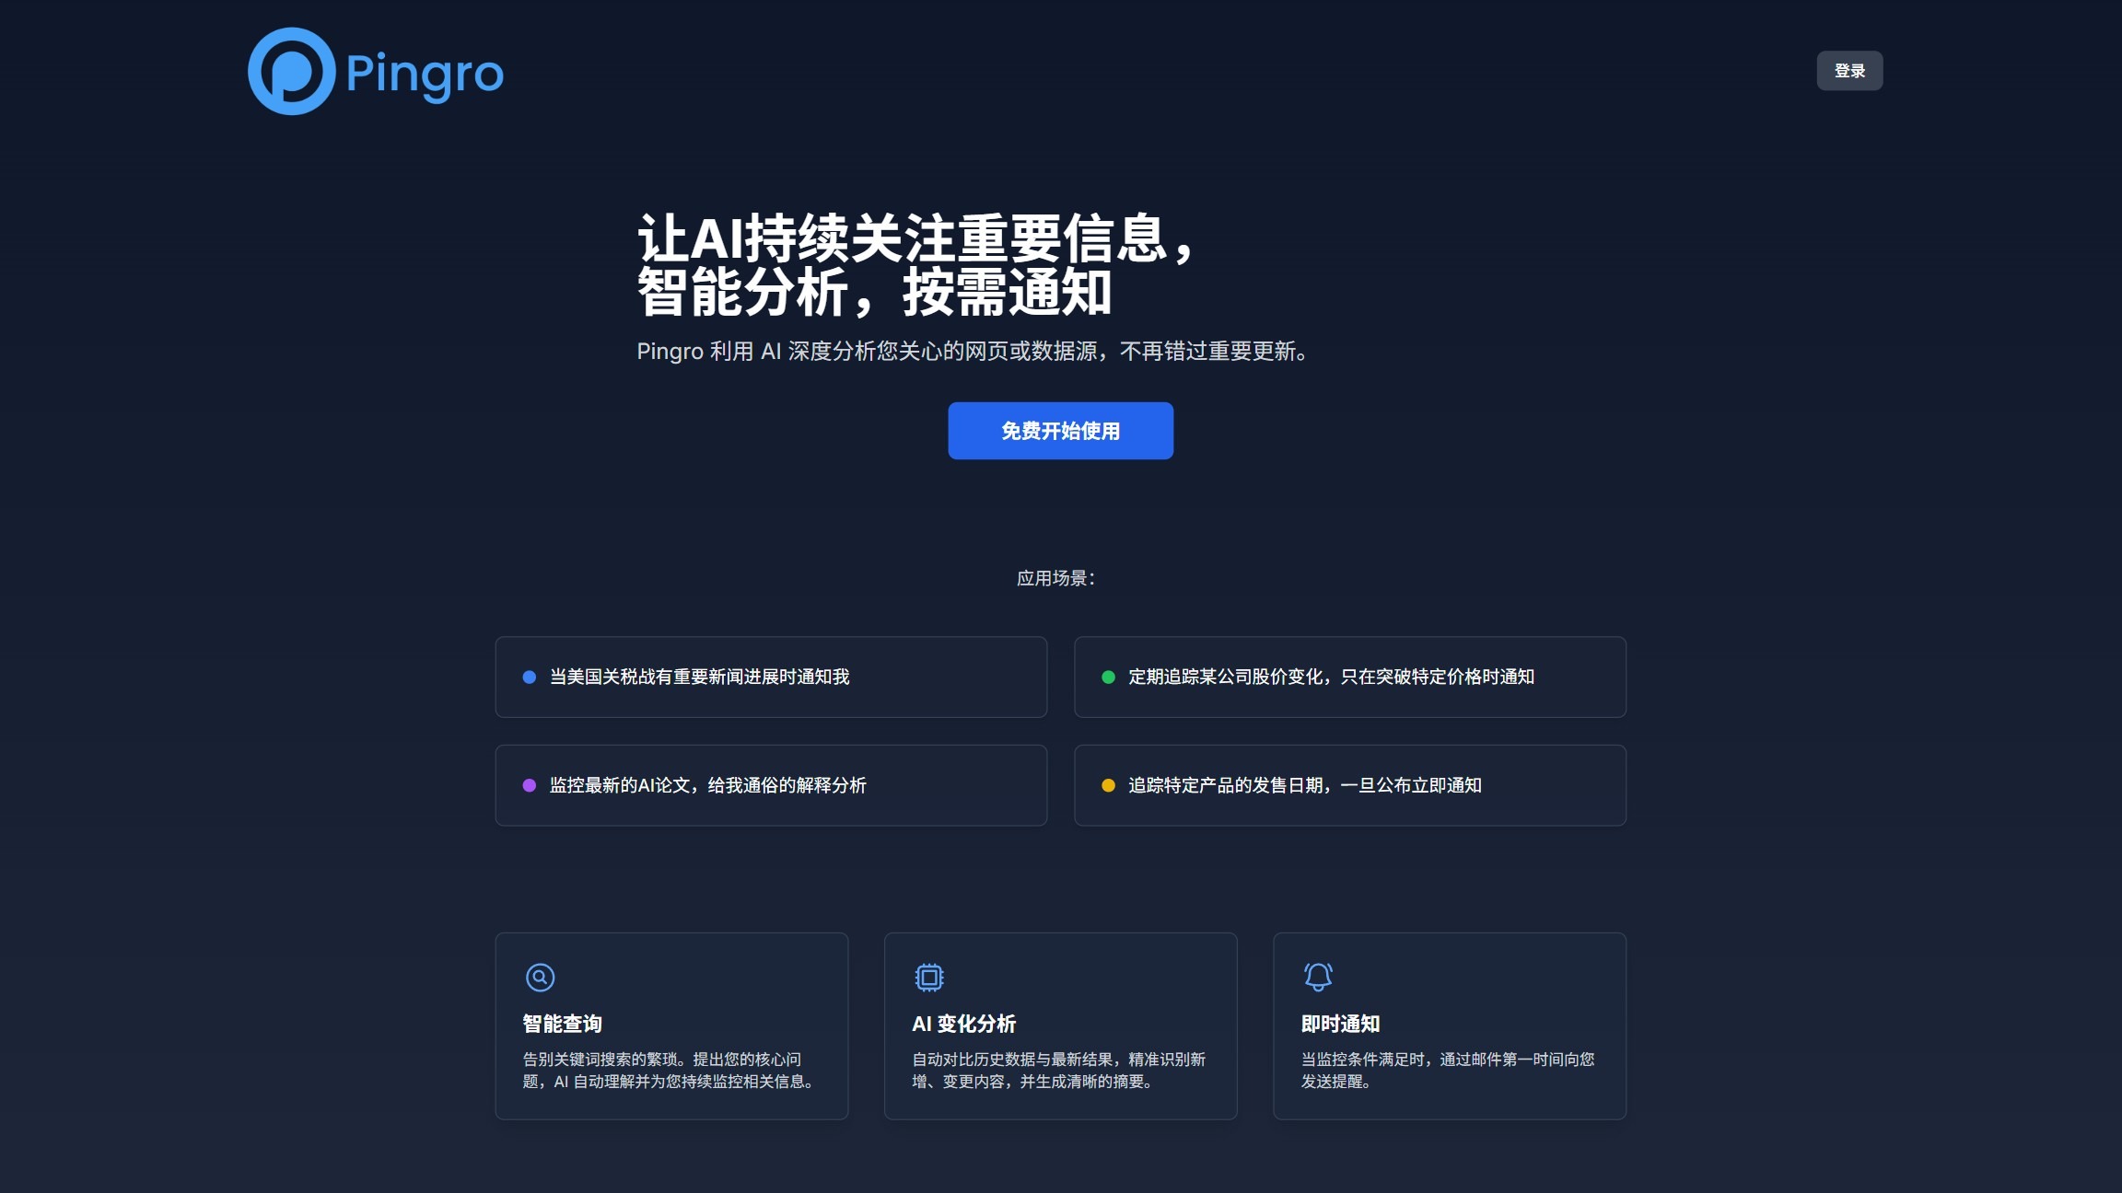Click the Pingro wordmark text

tap(426, 74)
